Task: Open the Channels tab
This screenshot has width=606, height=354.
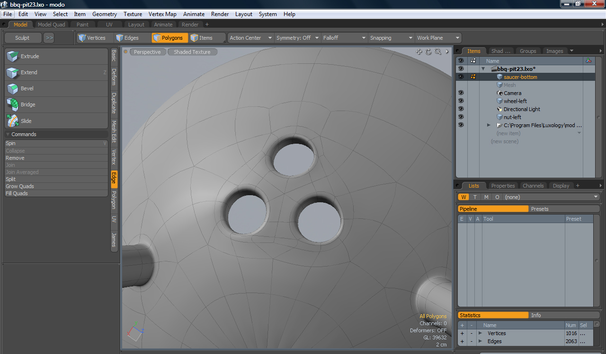Action: click(x=533, y=186)
